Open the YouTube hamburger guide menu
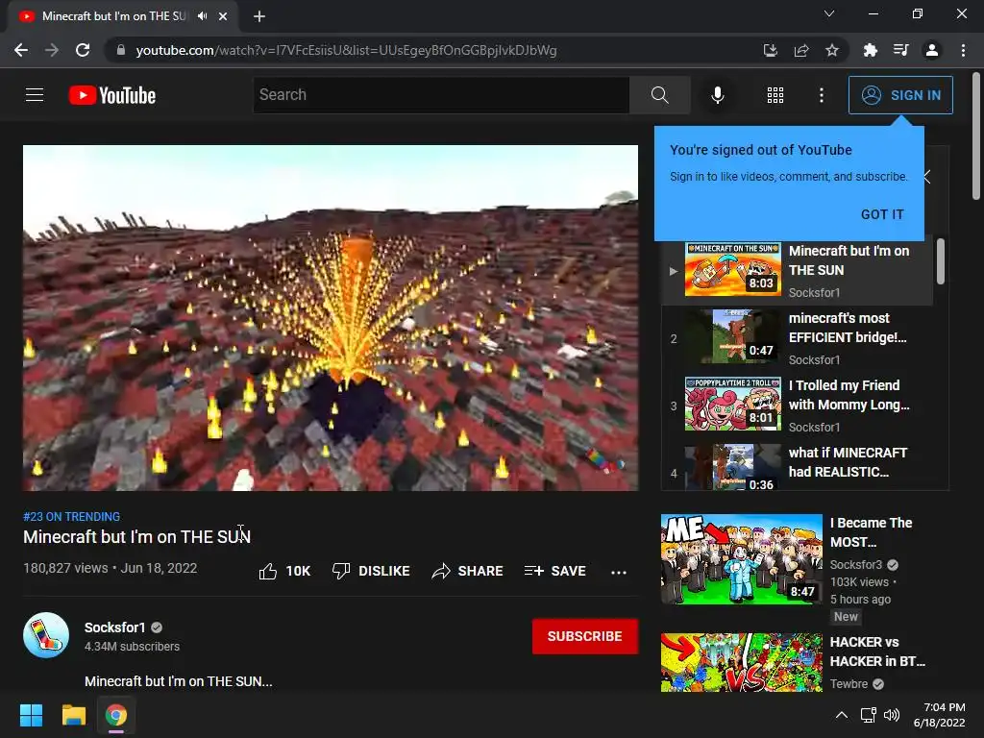 pyautogui.click(x=35, y=95)
